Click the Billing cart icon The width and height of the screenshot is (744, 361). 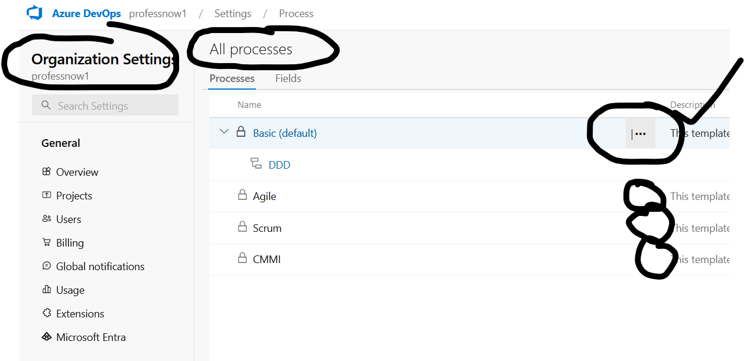click(47, 242)
